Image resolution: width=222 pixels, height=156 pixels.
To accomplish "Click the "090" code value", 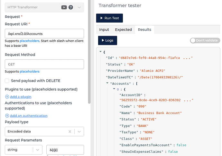I will tap(142, 106).
